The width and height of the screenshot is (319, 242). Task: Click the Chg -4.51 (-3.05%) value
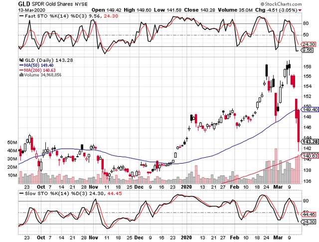[x=276, y=10]
